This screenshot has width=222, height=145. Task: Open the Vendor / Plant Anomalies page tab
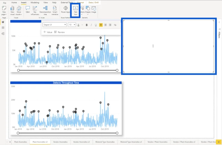(x=157, y=142)
